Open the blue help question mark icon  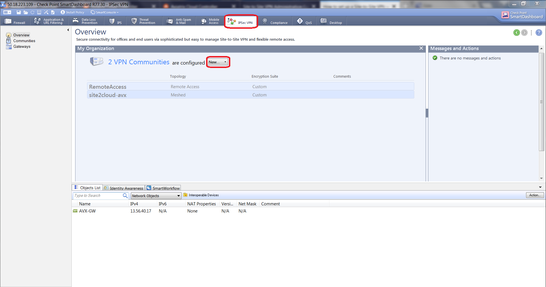(x=539, y=33)
